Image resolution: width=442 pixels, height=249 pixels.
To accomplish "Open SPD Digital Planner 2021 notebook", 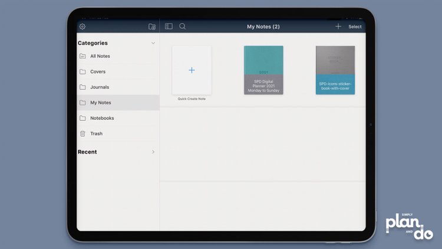I will (263, 70).
